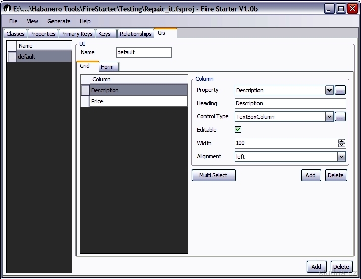The image size is (361, 279).
Task: Switch to the Primary Keys tab
Action: pos(77,34)
